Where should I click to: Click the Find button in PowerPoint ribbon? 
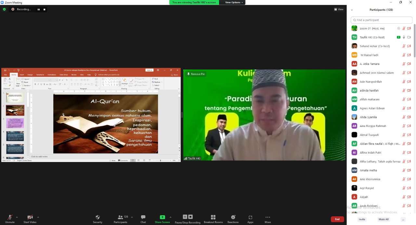coord(155,79)
